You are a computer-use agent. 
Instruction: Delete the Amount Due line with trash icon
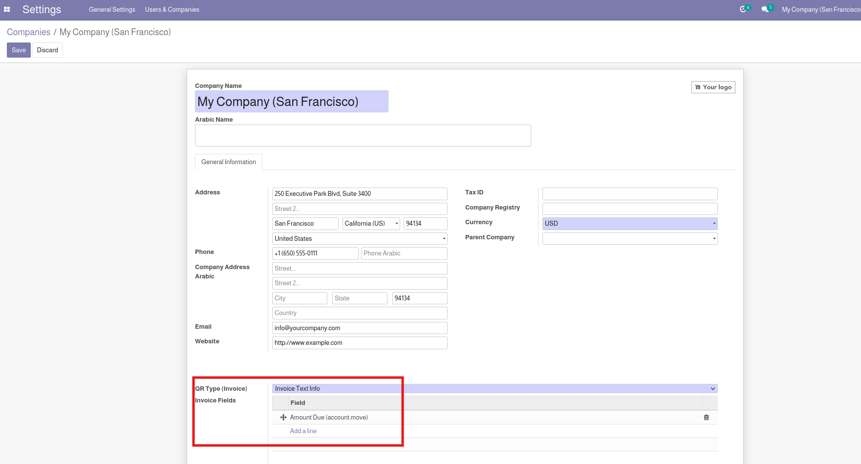pyautogui.click(x=706, y=418)
